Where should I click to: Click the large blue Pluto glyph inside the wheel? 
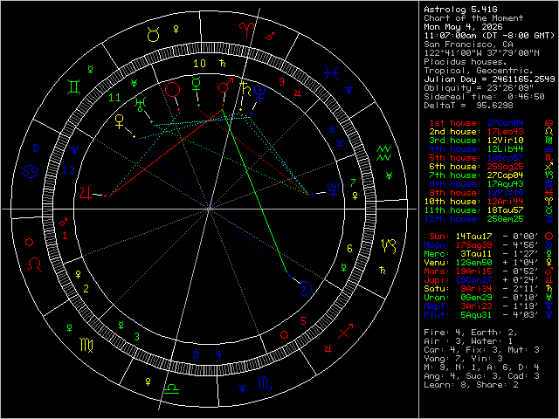point(334,190)
